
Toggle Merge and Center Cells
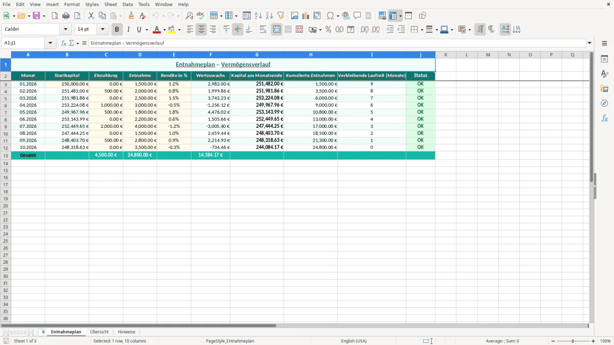277,30
